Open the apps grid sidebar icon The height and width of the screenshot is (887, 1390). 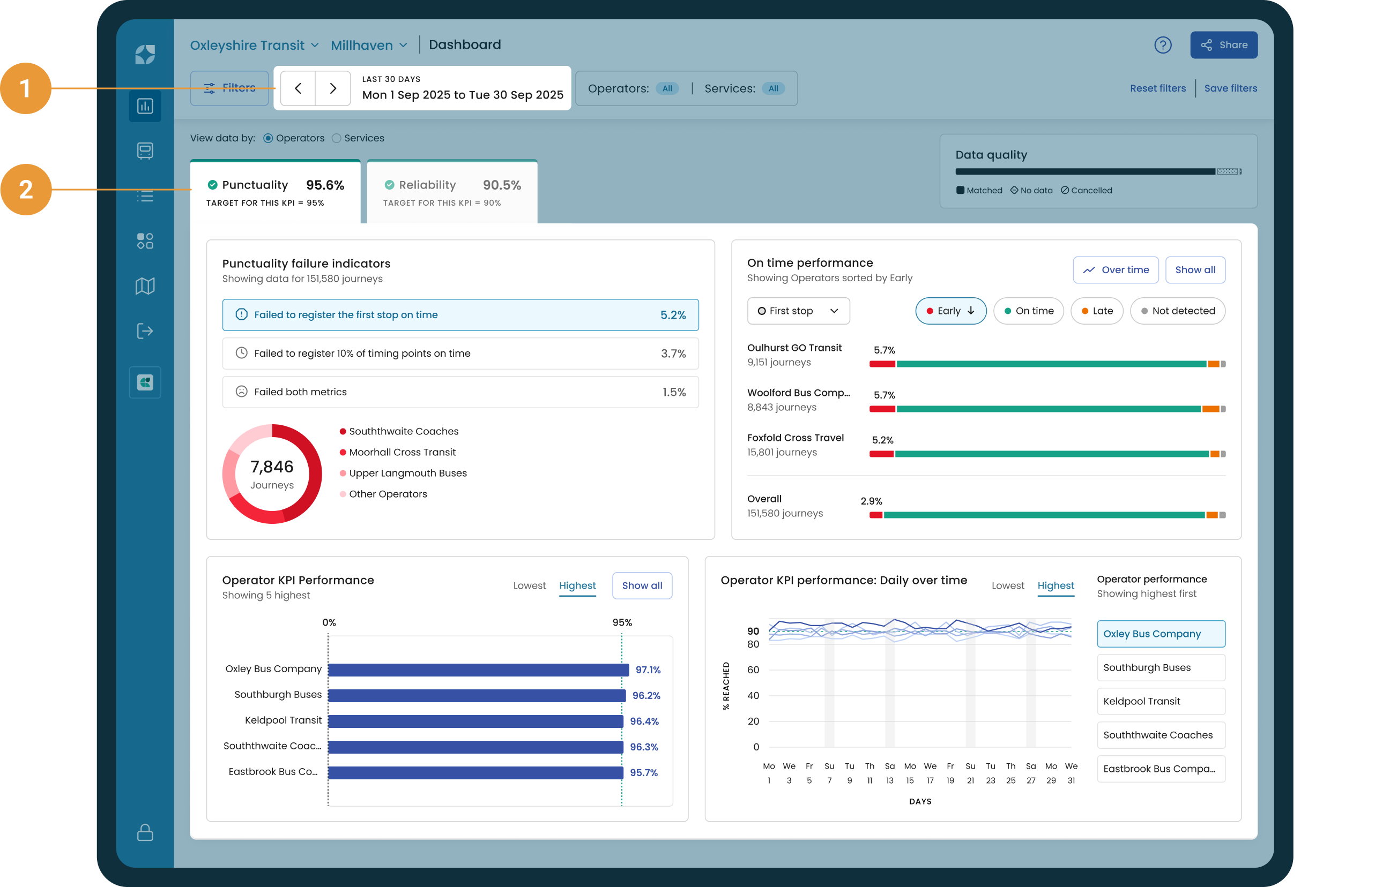pos(145,241)
